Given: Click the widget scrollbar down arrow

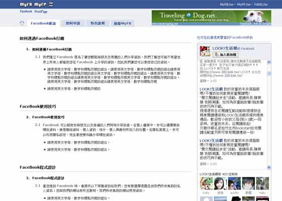Looking at the screenshot, I should click(x=269, y=167).
